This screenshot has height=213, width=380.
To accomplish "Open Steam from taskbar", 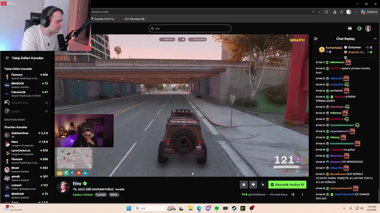I will pos(234,208).
